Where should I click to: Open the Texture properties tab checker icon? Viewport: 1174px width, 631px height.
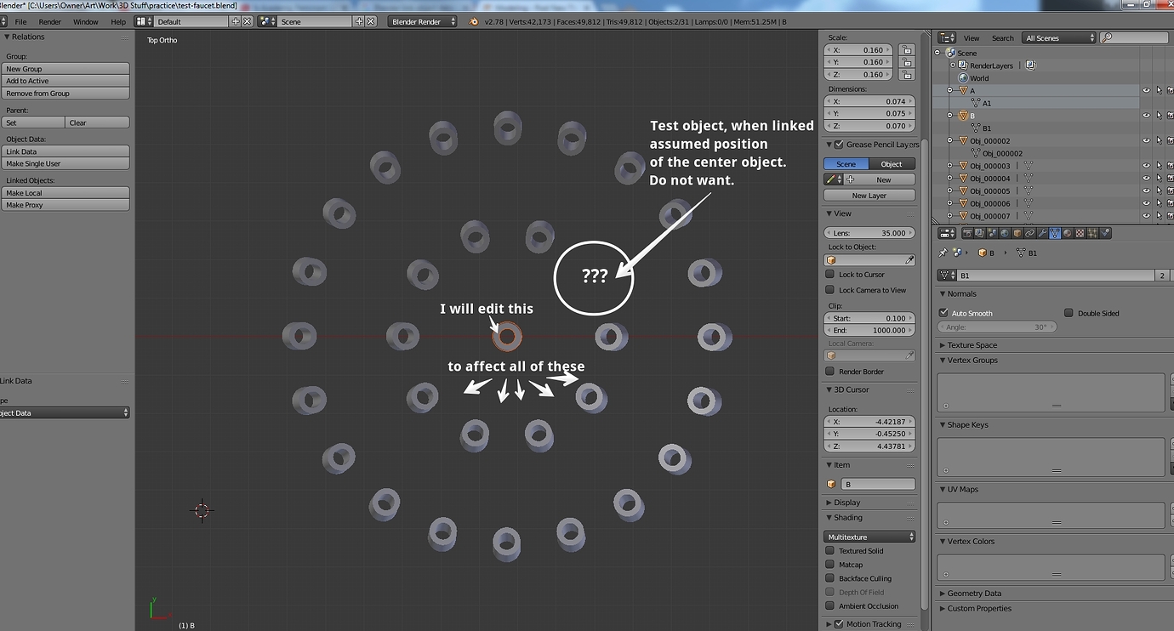click(x=1080, y=233)
